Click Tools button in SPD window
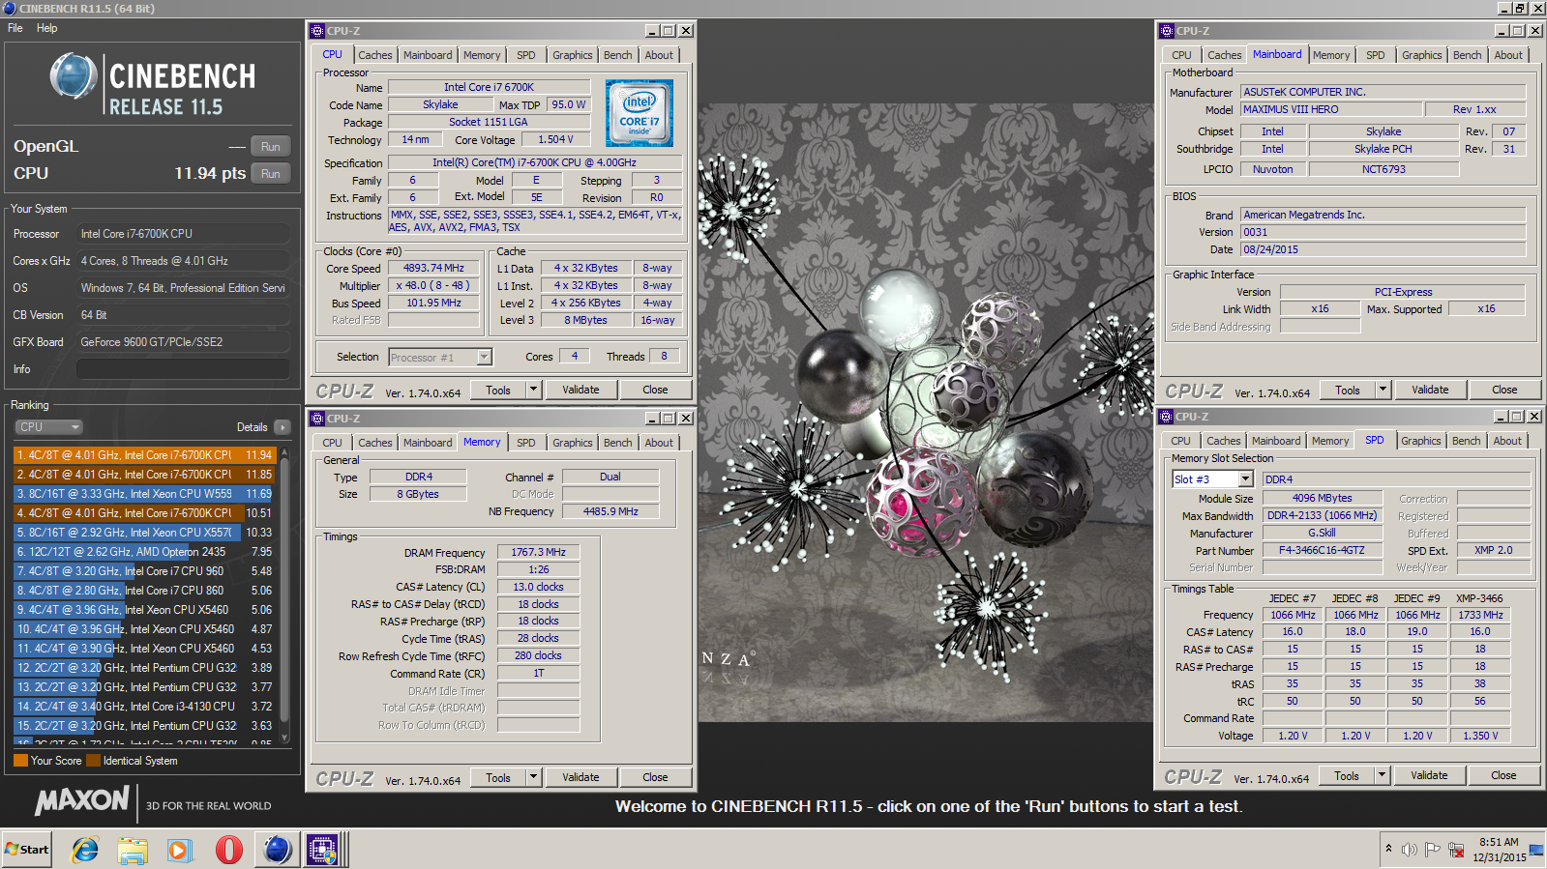Image resolution: width=1547 pixels, height=869 pixels. pyautogui.click(x=1347, y=775)
